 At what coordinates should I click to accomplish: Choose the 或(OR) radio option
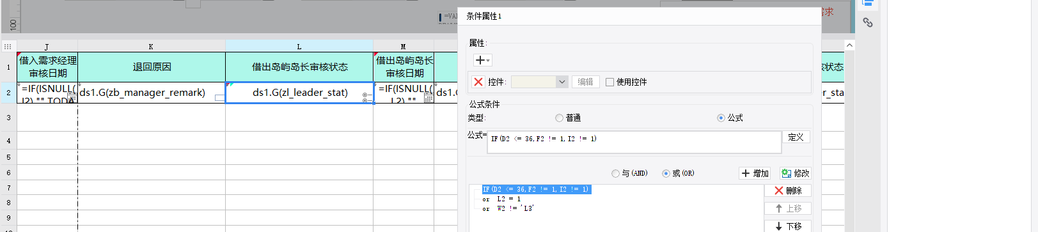666,173
